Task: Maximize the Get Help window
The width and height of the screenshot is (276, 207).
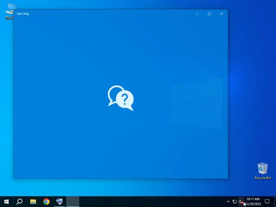Action: pos(209,14)
